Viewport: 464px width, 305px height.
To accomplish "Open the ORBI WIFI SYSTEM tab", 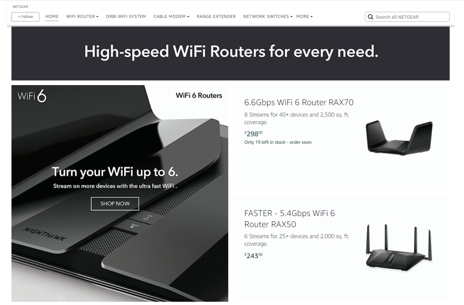I will point(126,17).
